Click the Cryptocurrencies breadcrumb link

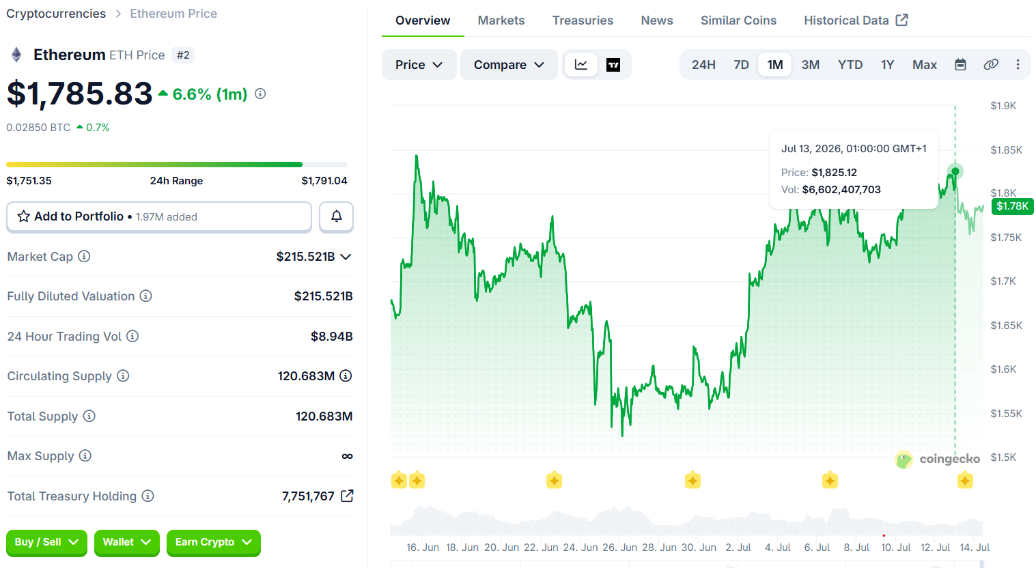coord(56,14)
